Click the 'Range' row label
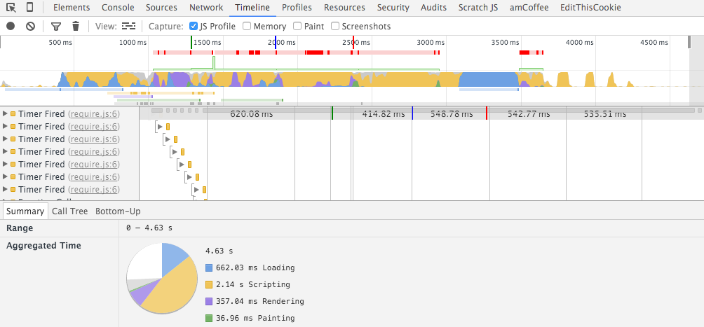This screenshot has height=327, width=704. click(20, 228)
